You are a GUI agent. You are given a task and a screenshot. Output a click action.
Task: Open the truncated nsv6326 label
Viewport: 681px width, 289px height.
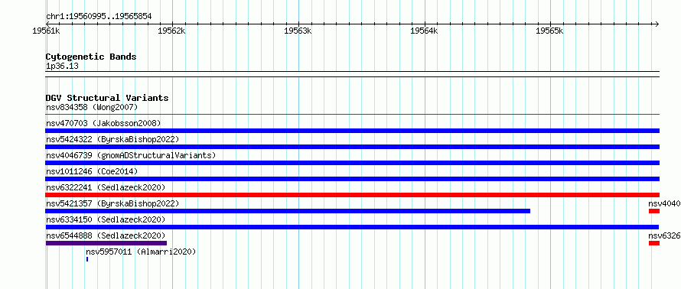(x=664, y=235)
